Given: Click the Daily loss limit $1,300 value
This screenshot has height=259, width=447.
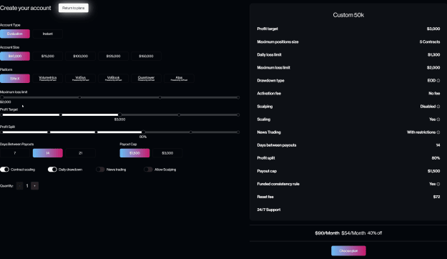Looking at the screenshot, I should (x=433, y=55).
